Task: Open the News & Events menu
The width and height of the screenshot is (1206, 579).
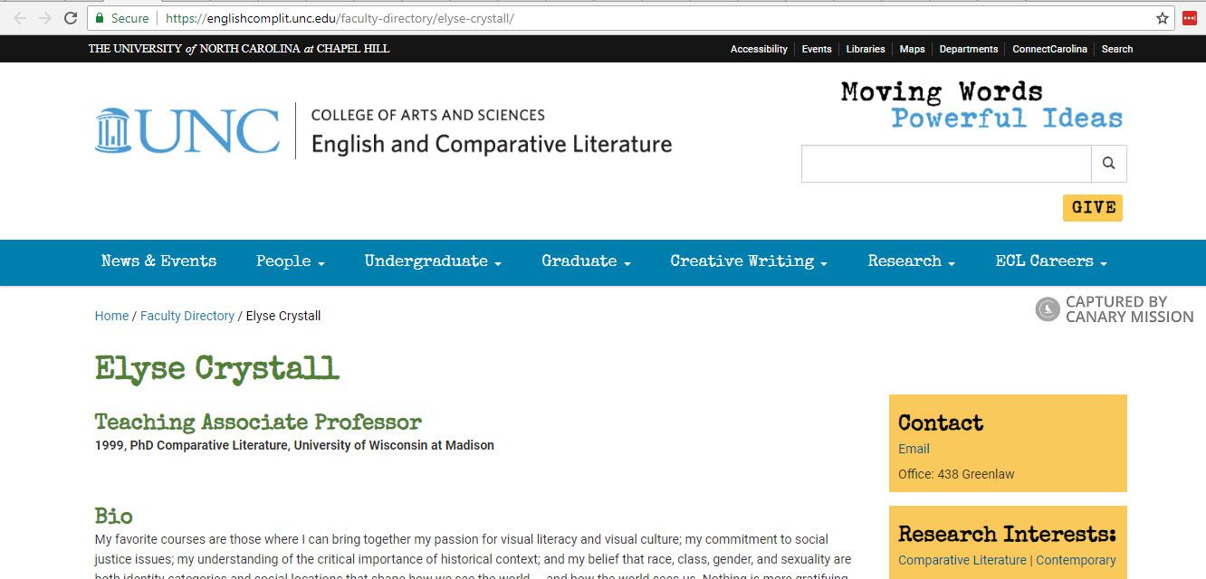Action: pos(158,262)
